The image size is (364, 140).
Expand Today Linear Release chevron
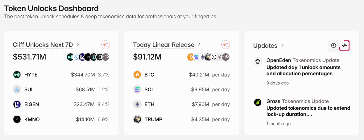(200, 44)
